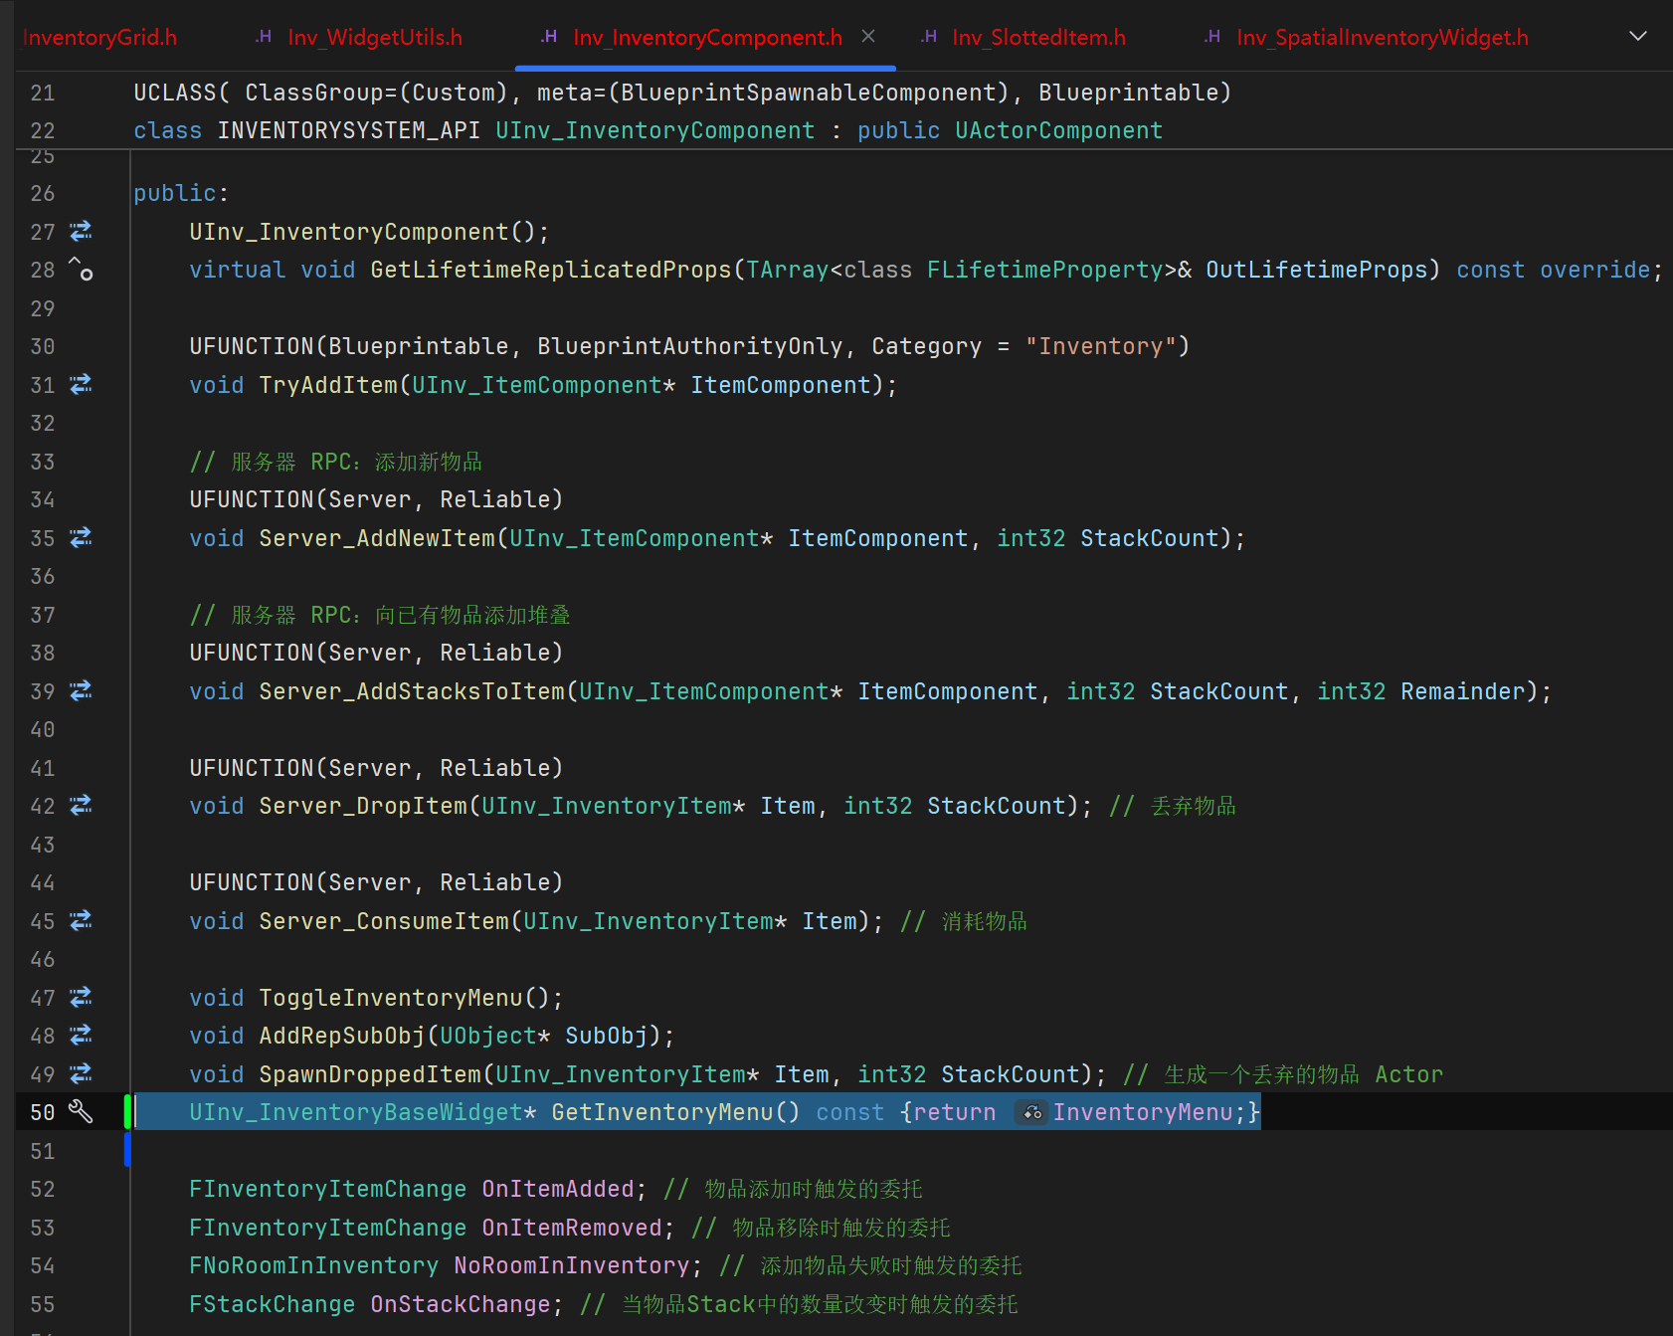Click the gutter navigation icon for SpawnDroppedItem line 49
The height and width of the screenshot is (1336, 1673).
[81, 1073]
